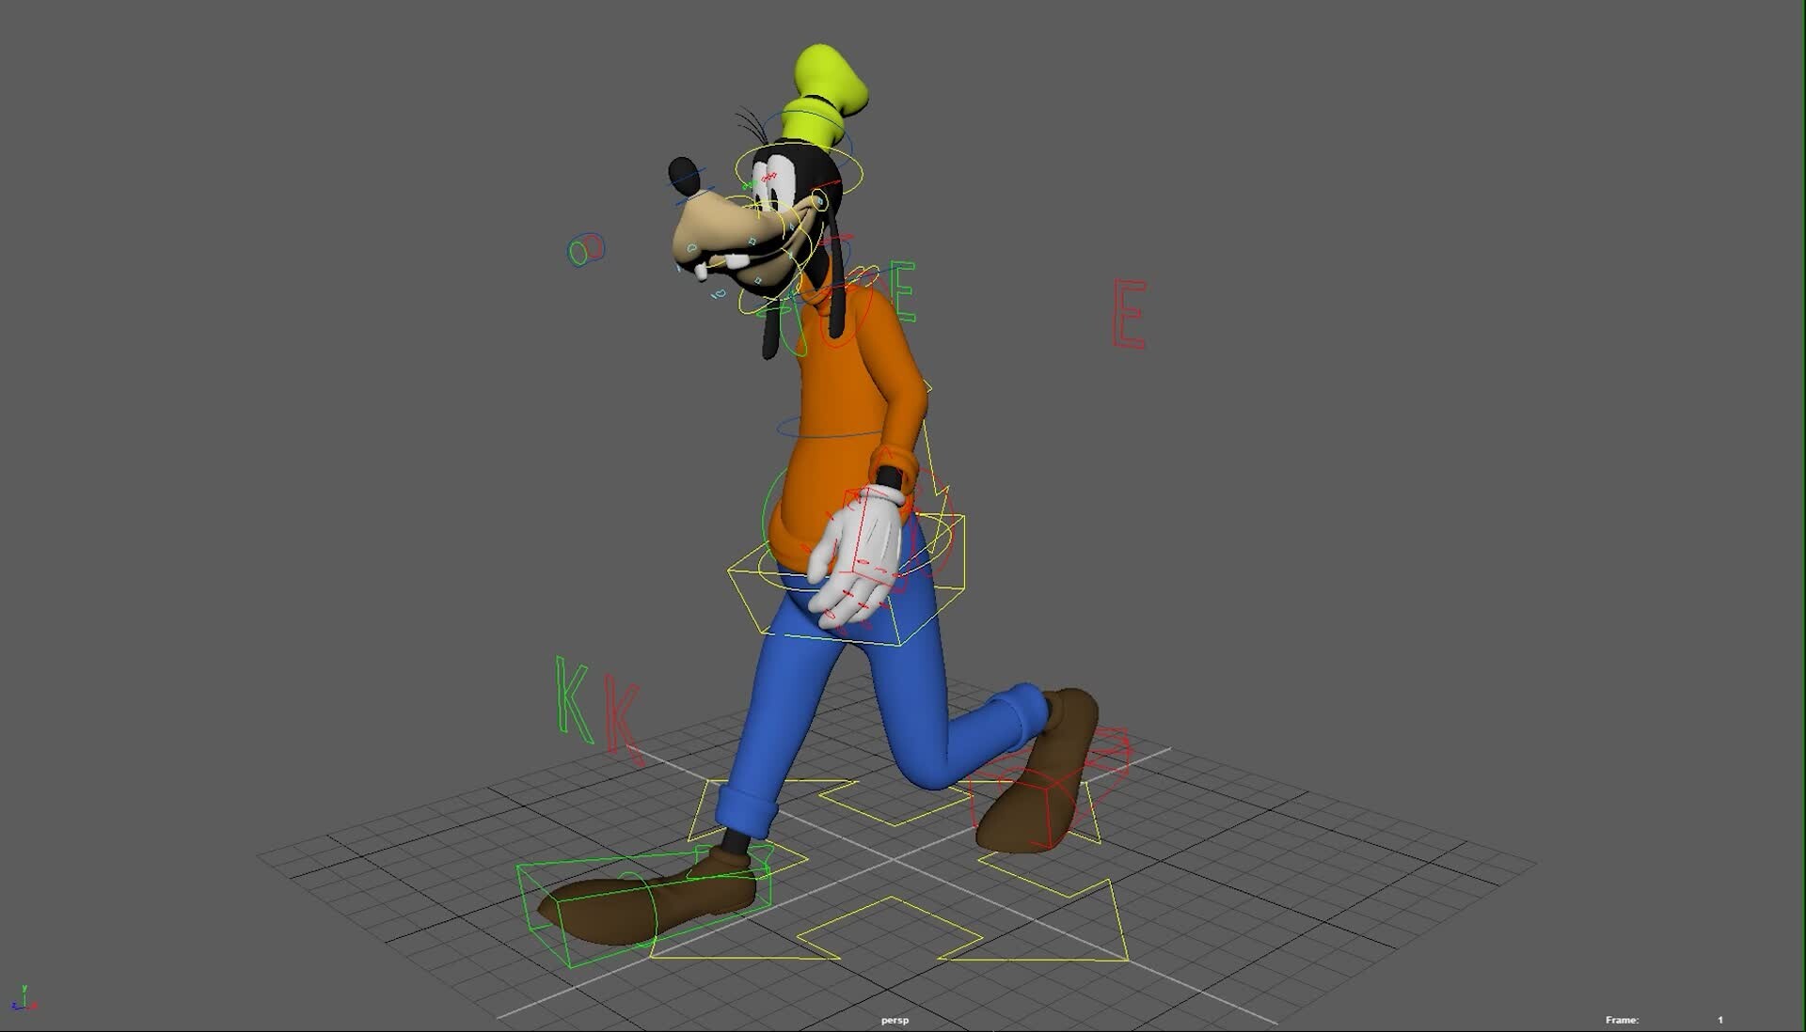The image size is (1806, 1032).
Task: Select the small circle controller near the muzzle
Action: click(581, 249)
